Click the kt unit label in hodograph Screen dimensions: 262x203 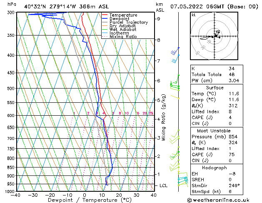pyautogui.click(x=194, y=15)
